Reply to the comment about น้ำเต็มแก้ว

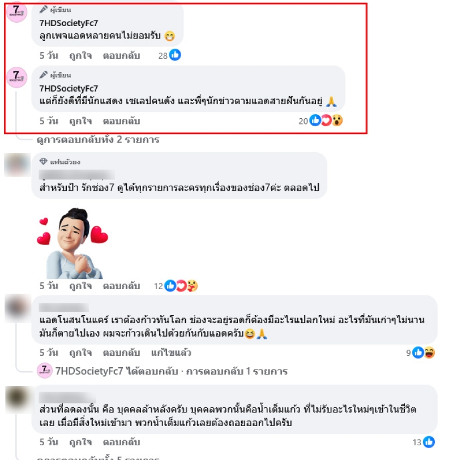[121, 442]
